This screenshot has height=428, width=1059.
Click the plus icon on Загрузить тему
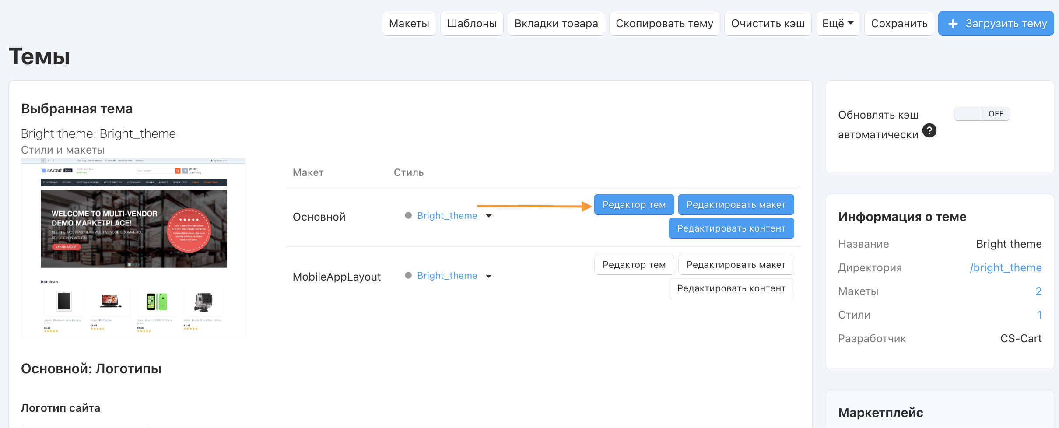953,24
